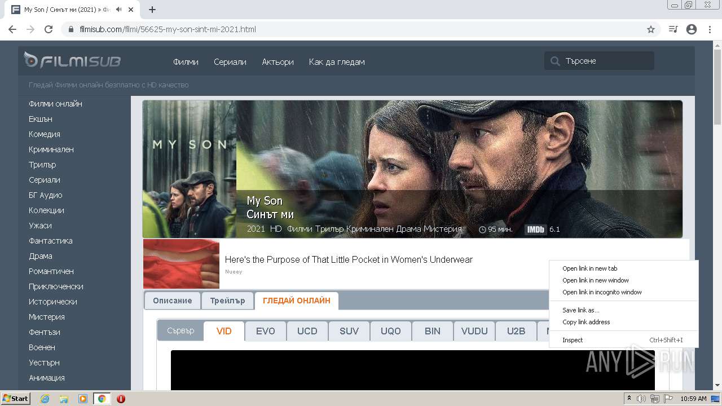Open the Анимация genre link
This screenshot has height=406, width=722.
[47, 378]
